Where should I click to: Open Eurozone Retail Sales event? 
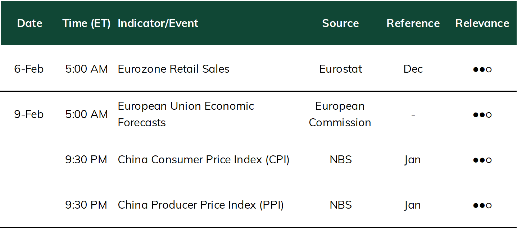pos(173,69)
